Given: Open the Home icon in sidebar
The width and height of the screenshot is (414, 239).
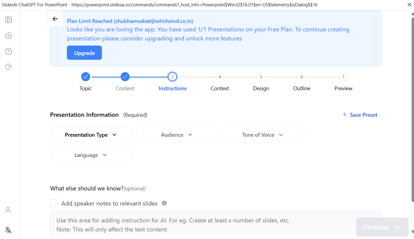Looking at the screenshot, I should 8,36.
